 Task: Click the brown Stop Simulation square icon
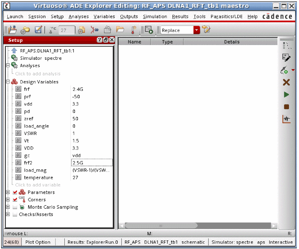click(x=286, y=107)
